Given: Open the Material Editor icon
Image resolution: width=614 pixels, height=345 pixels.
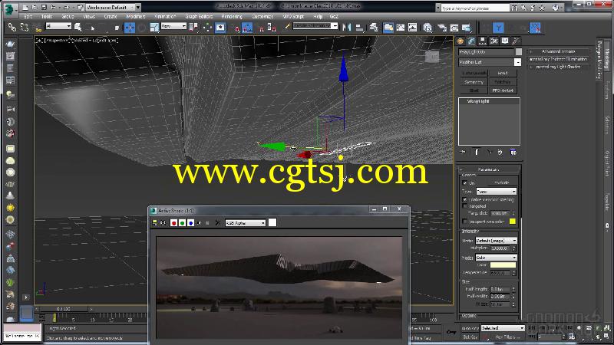Looking at the screenshot, I should click(427, 28).
